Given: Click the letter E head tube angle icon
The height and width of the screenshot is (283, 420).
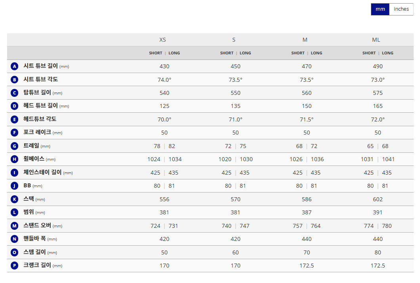Looking at the screenshot, I should (15, 119).
